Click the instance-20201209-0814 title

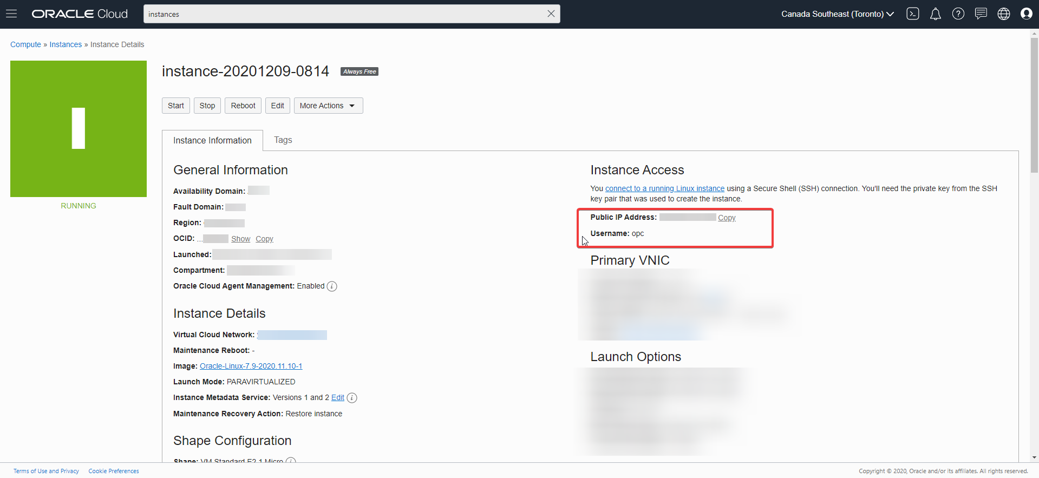pos(245,71)
